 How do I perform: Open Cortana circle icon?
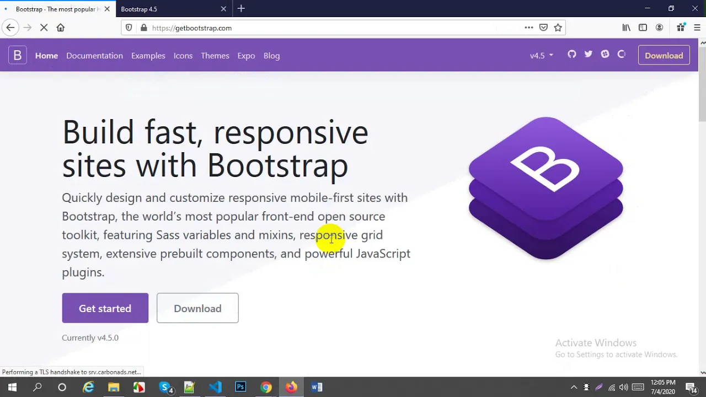62,387
